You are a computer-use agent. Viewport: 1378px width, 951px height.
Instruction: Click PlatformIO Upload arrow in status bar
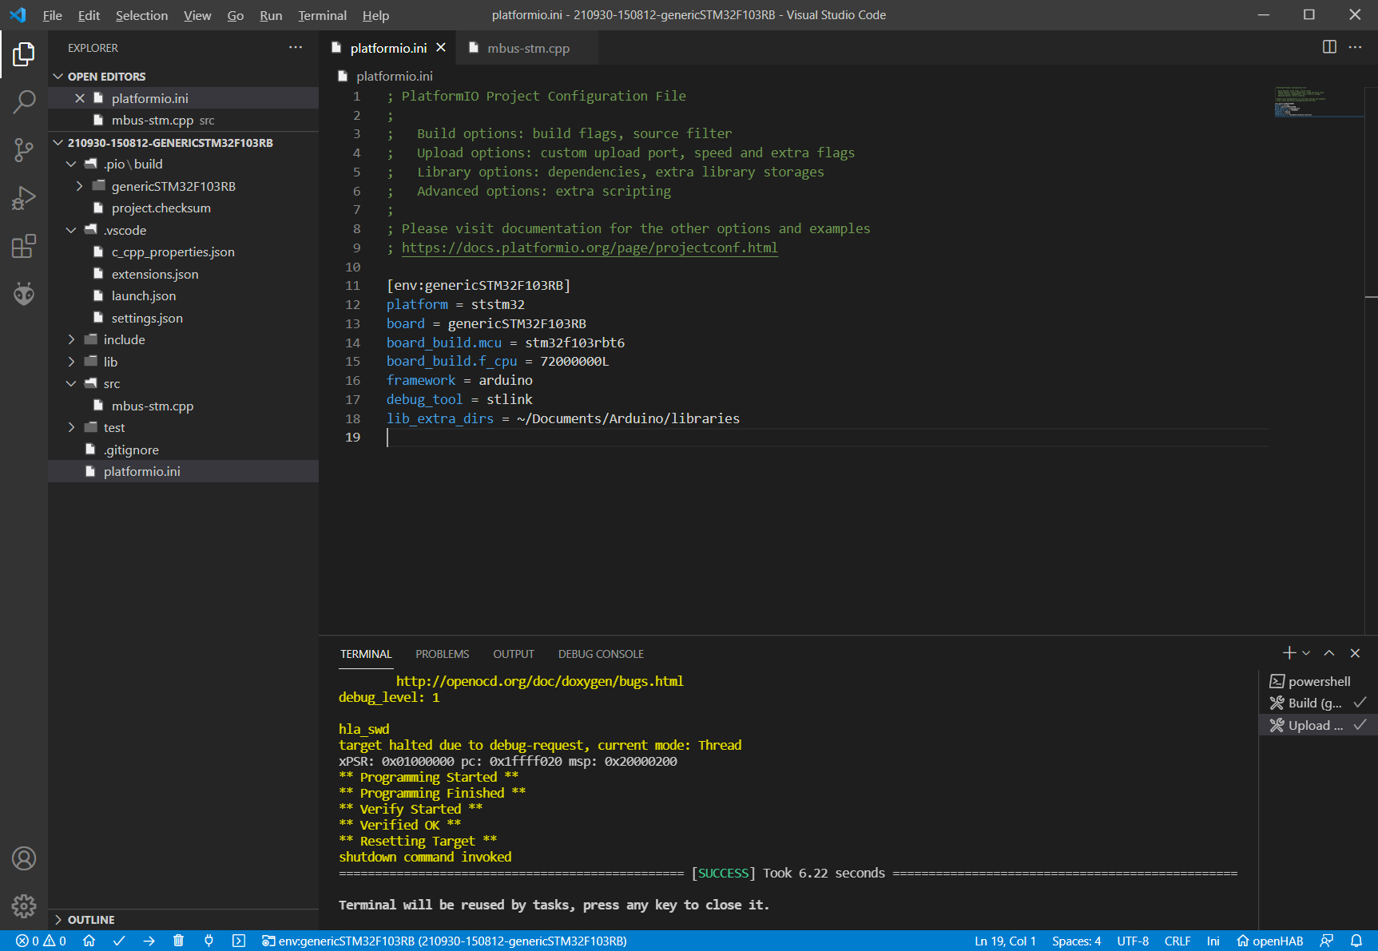pos(149,941)
